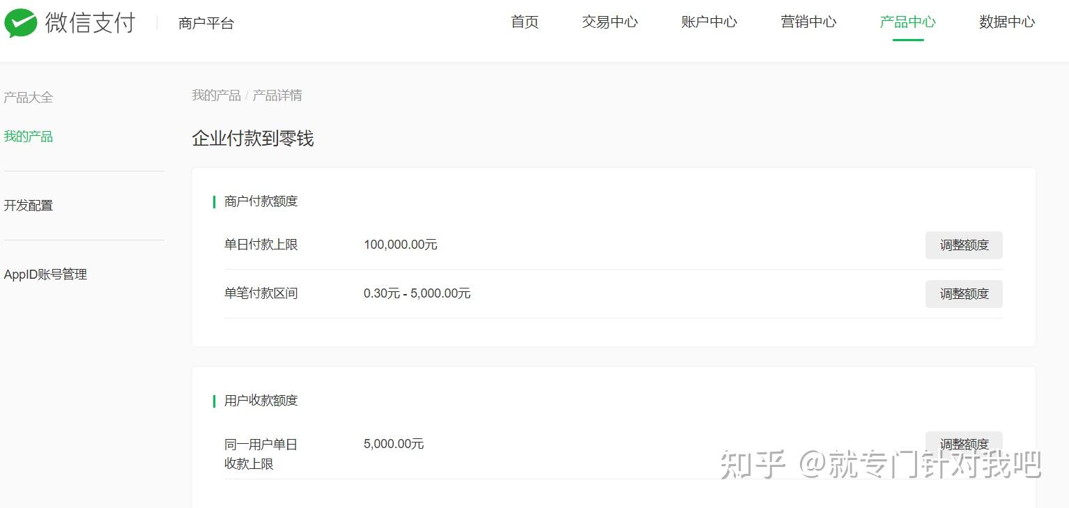Click the 产品详情 breadcrumb text
The width and height of the screenshot is (1069, 508).
[277, 95]
